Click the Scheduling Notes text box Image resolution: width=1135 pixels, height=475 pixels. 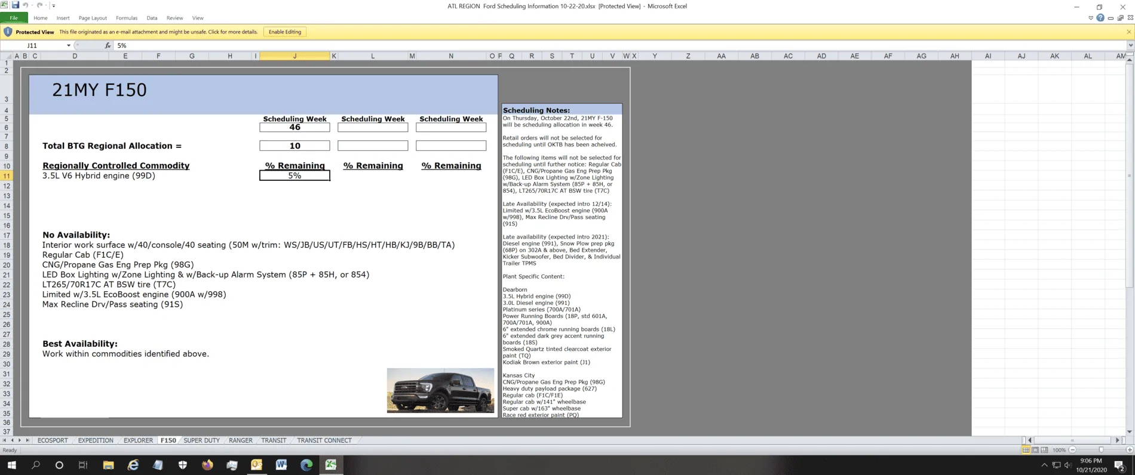(x=562, y=261)
